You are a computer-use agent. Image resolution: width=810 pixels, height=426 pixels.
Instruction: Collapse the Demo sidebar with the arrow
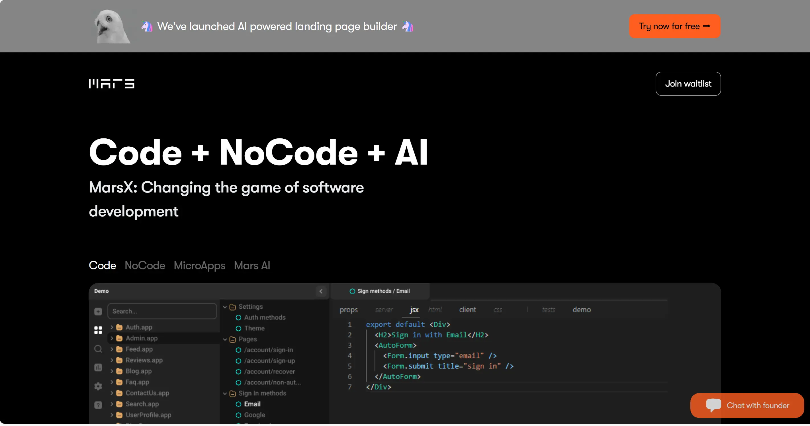[321, 291]
